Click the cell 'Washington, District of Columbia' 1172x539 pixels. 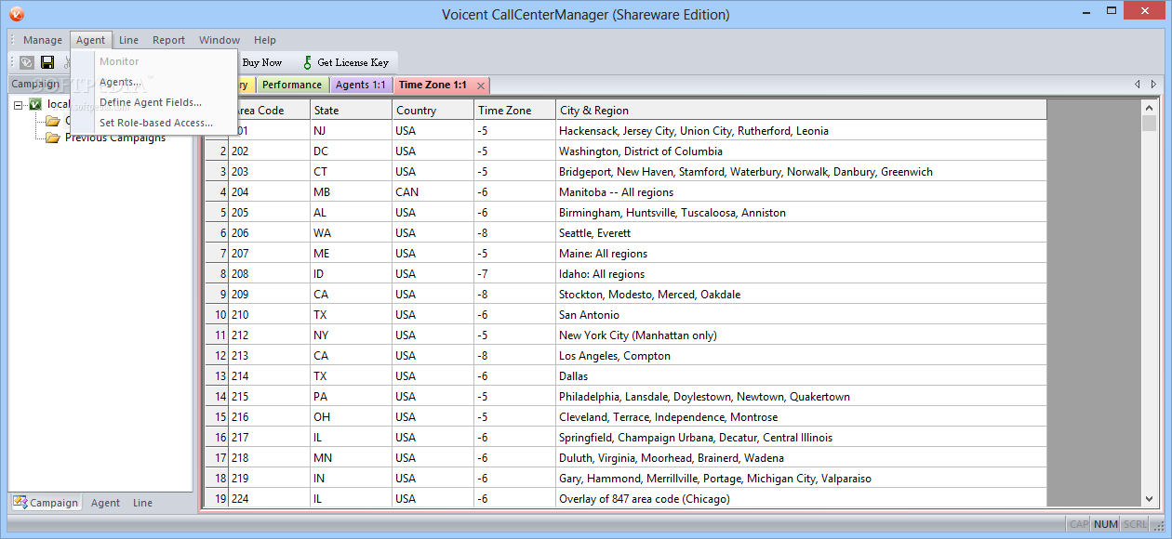pos(801,151)
